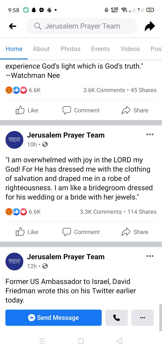
Task: Open the three-dot options next to Send Message
Action: (142, 317)
